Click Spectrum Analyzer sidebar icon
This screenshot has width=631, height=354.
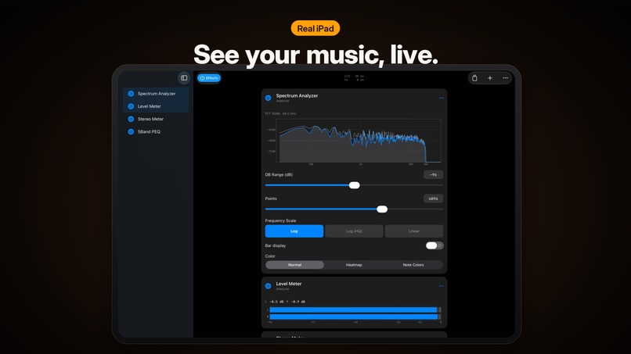pyautogui.click(x=131, y=94)
